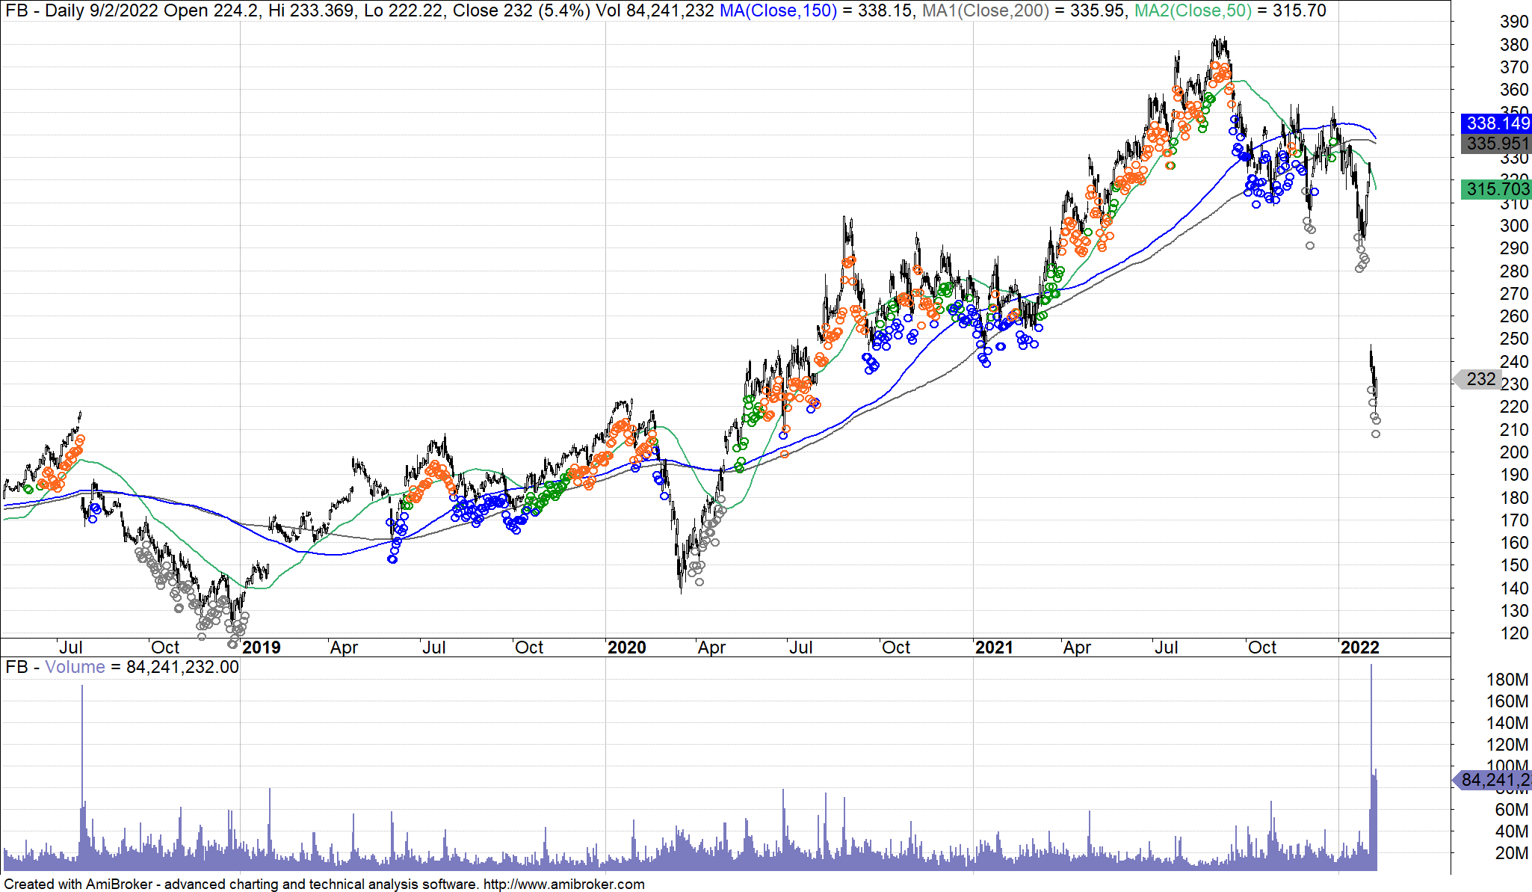The height and width of the screenshot is (892, 1532).
Task: Click the gray 335.951 MA1 value label
Action: [1496, 144]
